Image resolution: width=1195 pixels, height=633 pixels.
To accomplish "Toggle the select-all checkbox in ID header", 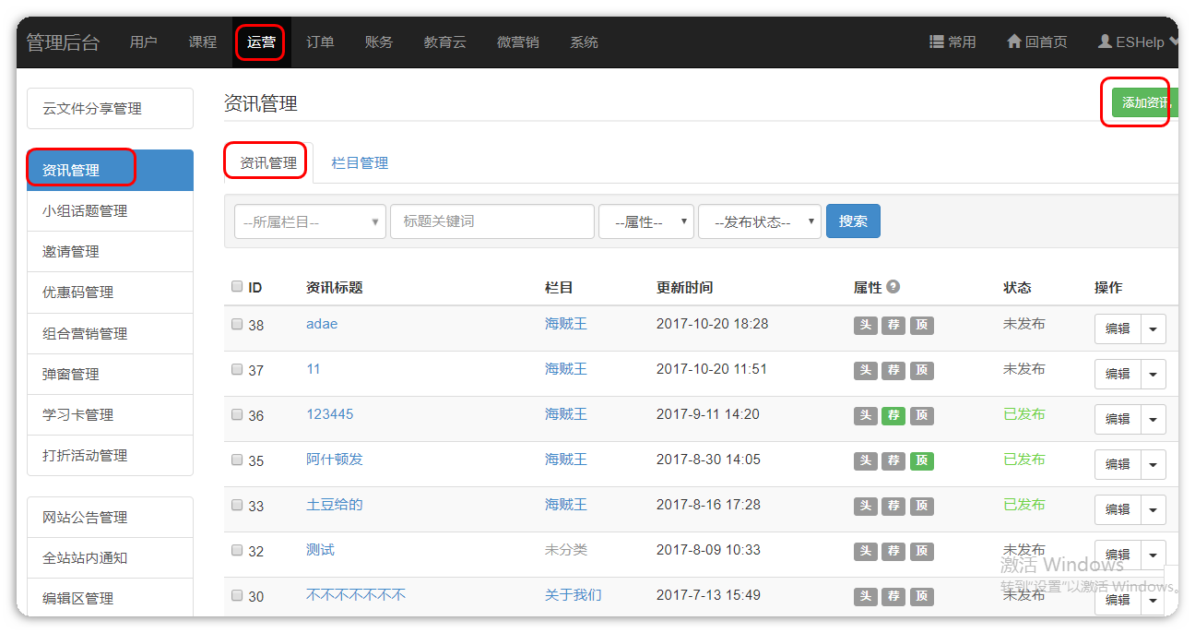I will [x=237, y=286].
